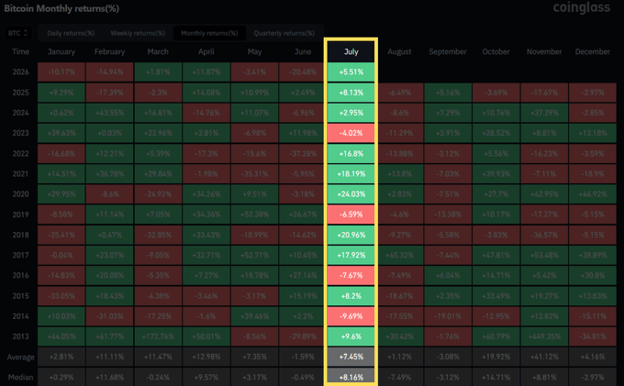This screenshot has height=386, width=624.
Task: Click the Time column header
Action: tap(21, 51)
